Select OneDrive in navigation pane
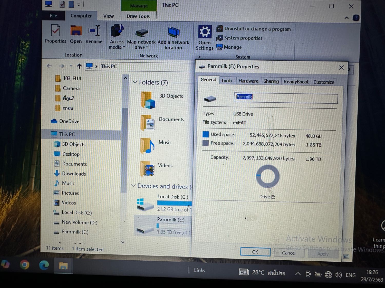This screenshot has width=385, height=288. coord(65,121)
